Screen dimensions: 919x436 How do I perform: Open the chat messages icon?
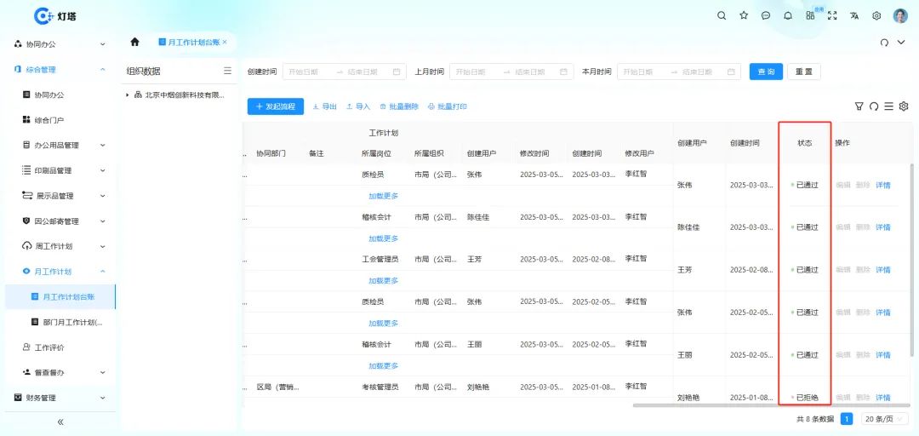pyautogui.click(x=766, y=16)
